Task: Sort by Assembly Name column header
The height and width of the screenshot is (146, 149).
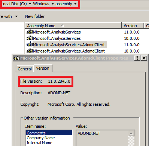Action: (x=73, y=26)
